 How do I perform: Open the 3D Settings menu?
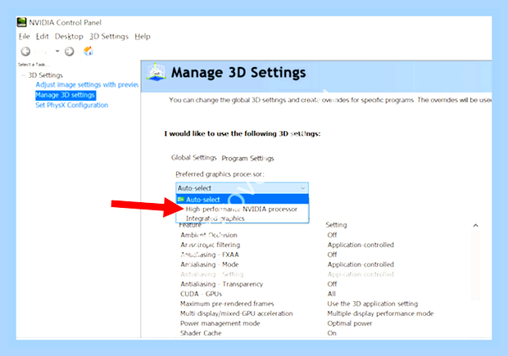click(x=109, y=36)
